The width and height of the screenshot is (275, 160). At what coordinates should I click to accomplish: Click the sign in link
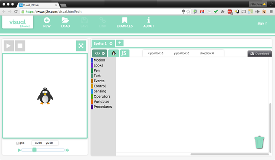coord(262,23)
